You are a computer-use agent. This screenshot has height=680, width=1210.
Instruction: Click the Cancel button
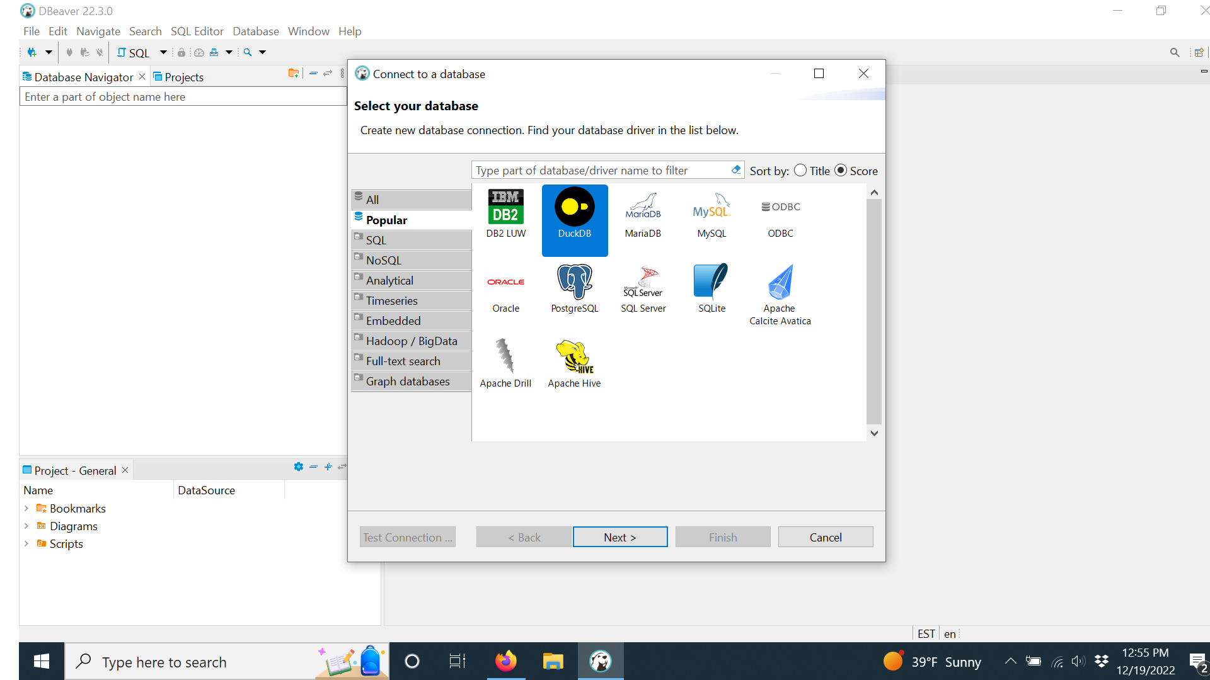click(x=826, y=537)
